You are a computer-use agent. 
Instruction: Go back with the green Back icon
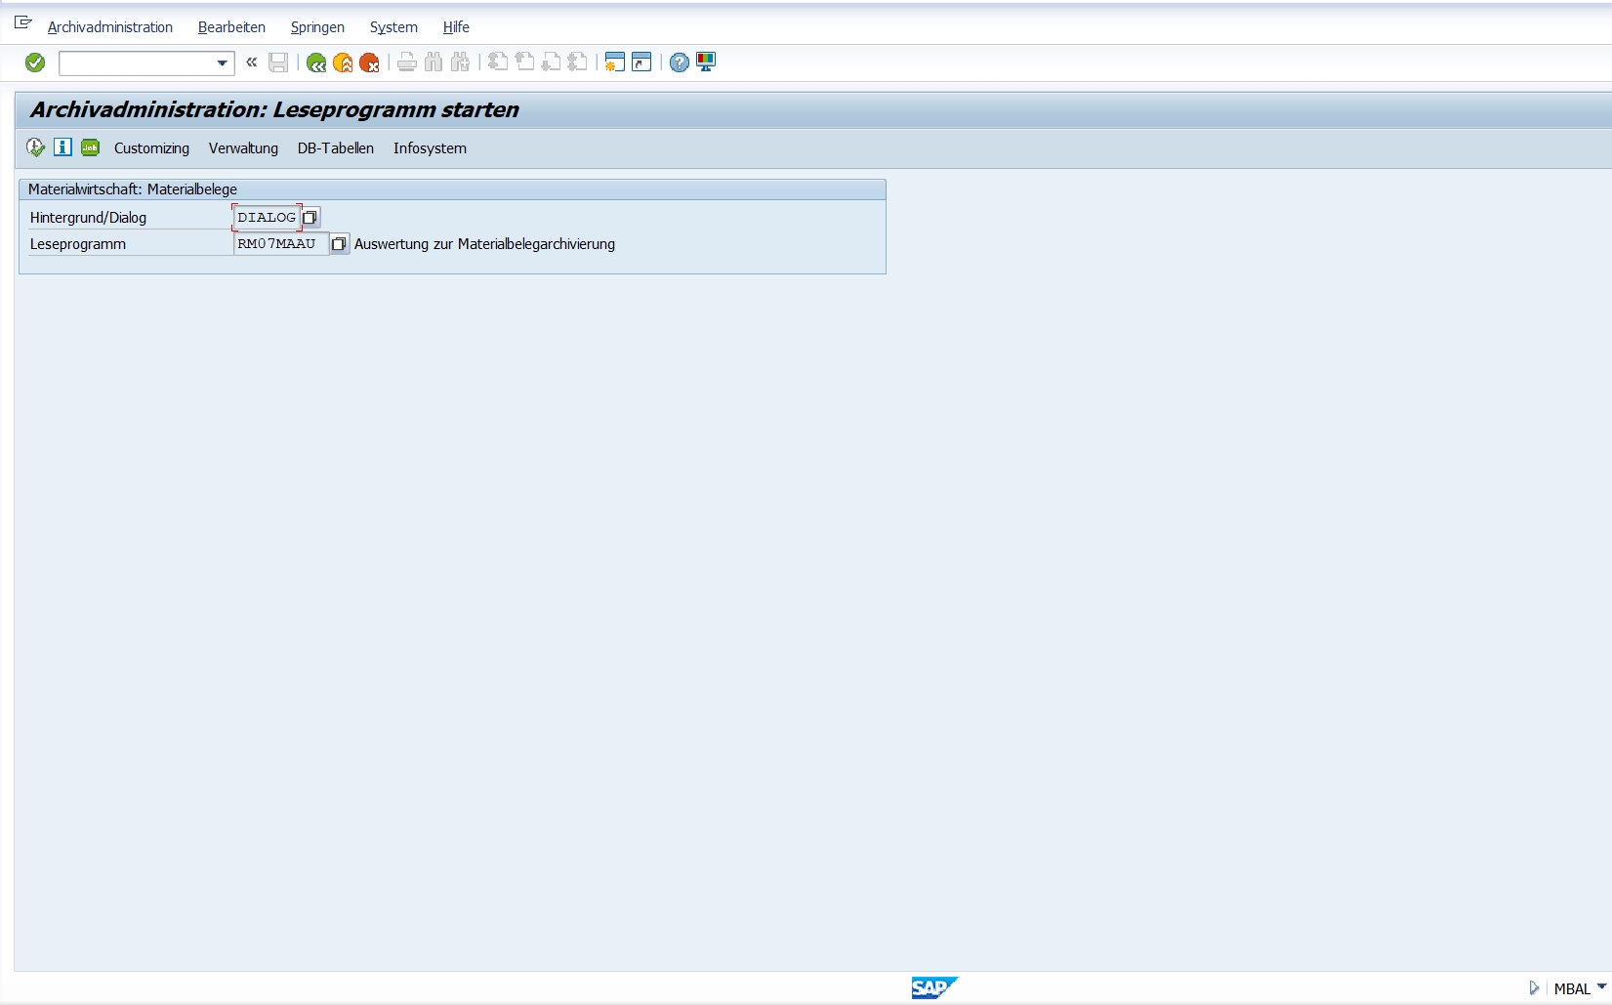point(316,63)
